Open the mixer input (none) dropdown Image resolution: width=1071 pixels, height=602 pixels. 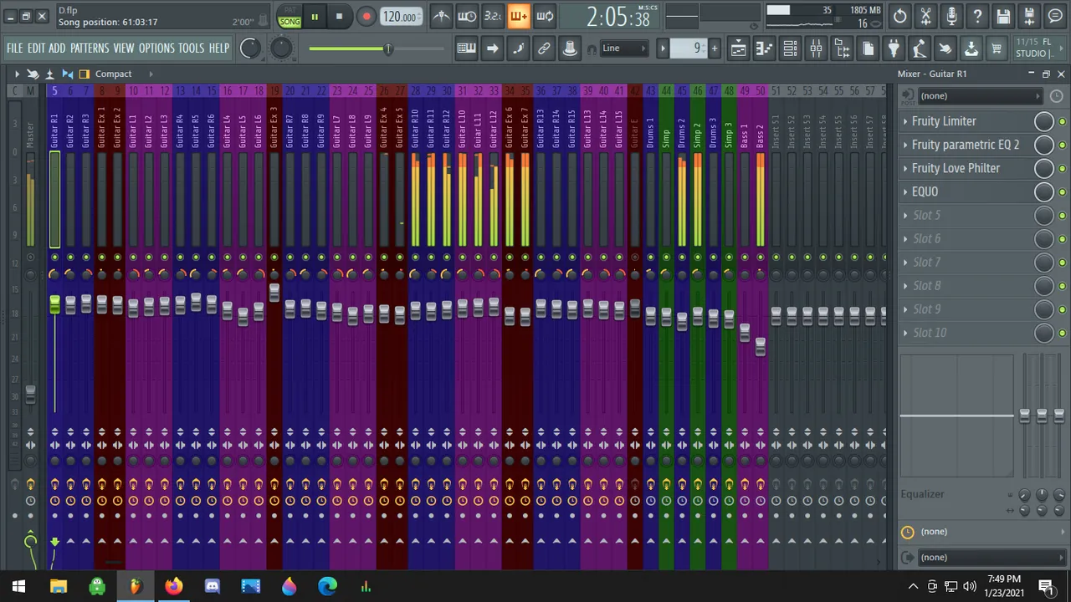979,96
